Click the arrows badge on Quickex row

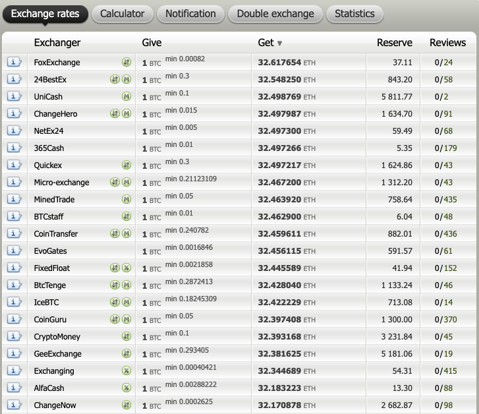click(127, 165)
